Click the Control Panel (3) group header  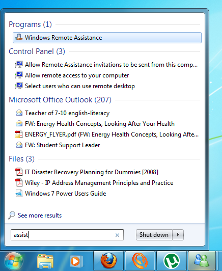[x=37, y=51]
